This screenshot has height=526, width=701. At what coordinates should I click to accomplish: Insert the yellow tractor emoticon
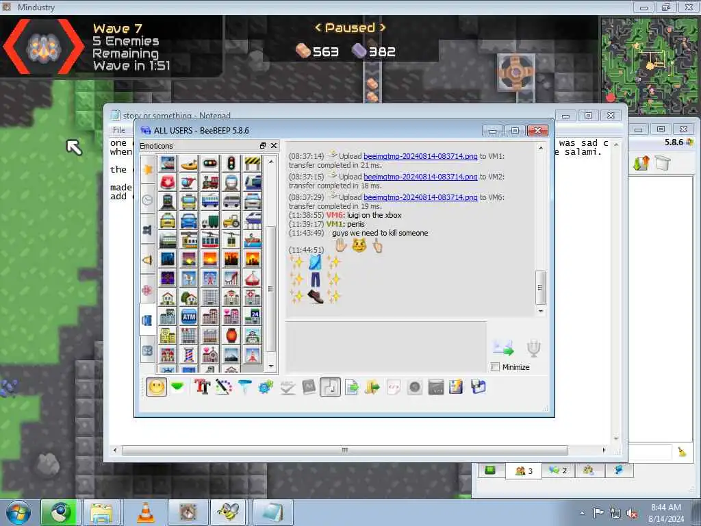(231, 221)
